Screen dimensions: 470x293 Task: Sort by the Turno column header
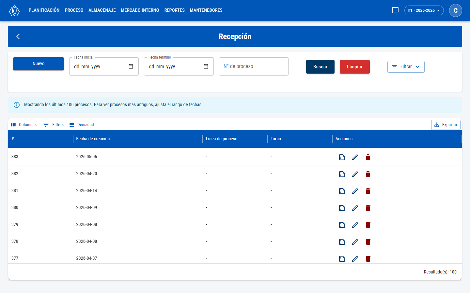pos(300,139)
